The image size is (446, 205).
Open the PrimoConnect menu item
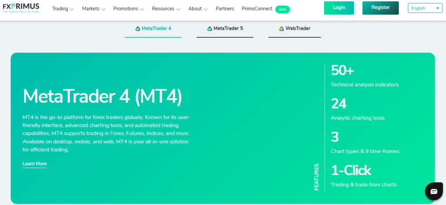[x=257, y=9]
